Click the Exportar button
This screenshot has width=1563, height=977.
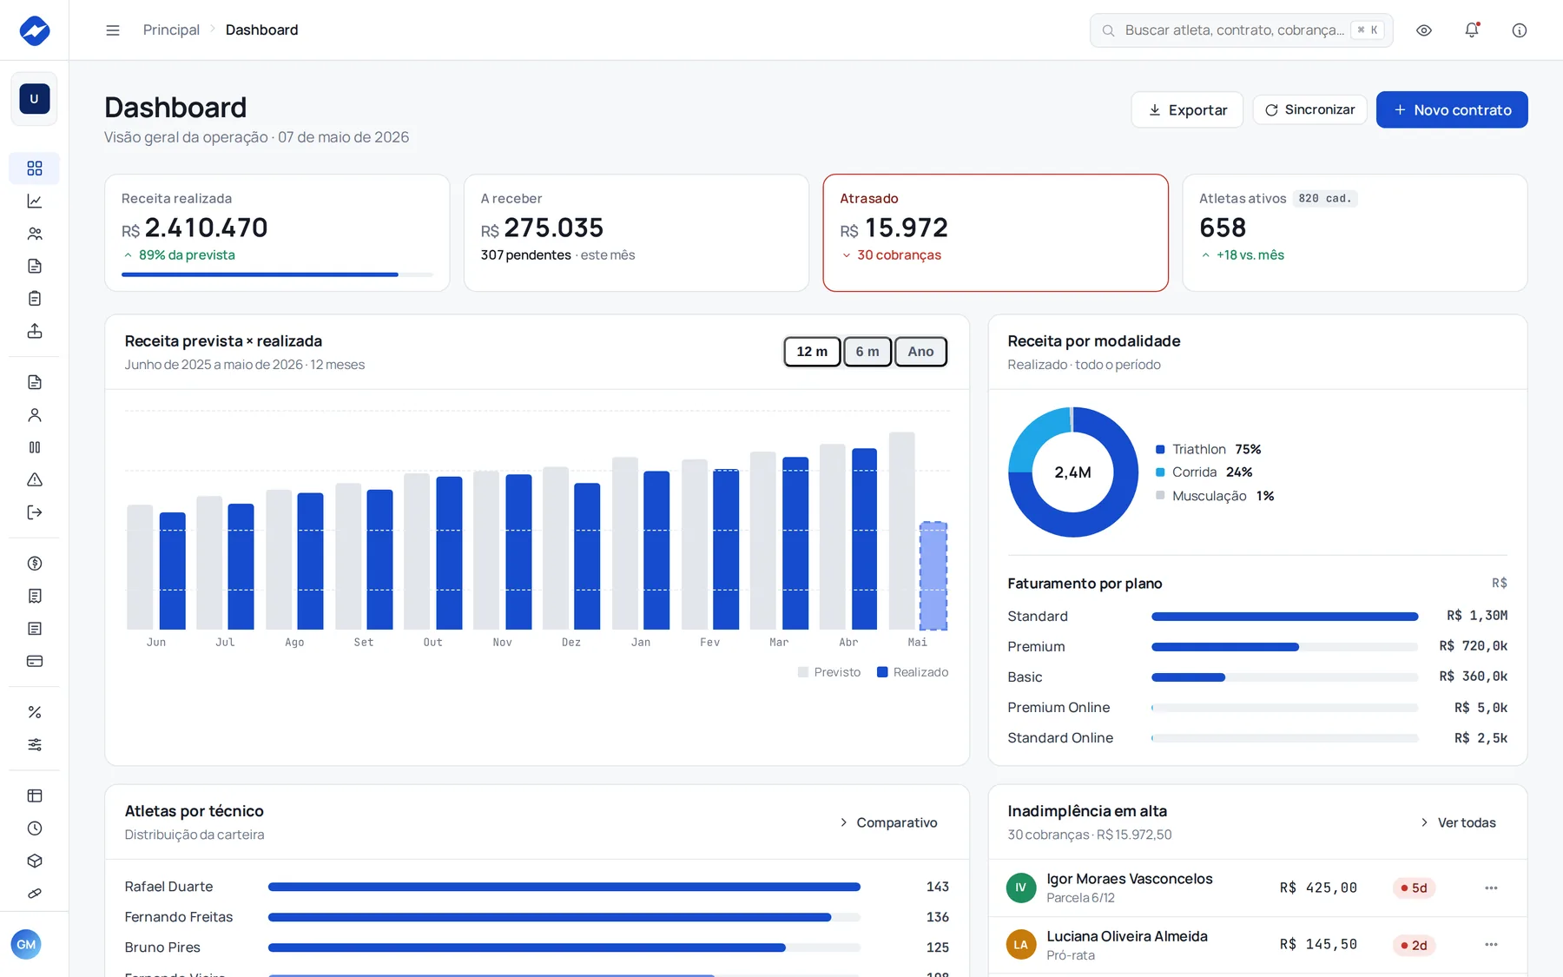(x=1187, y=110)
